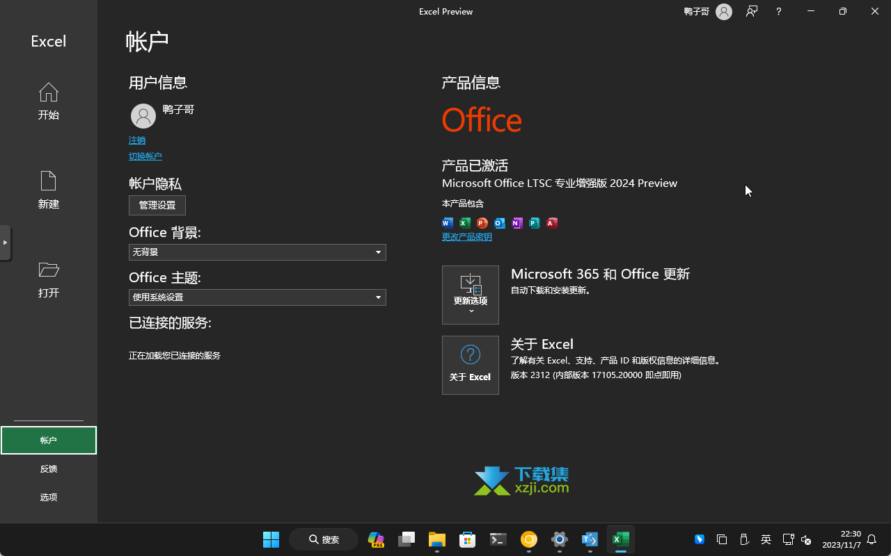The height and width of the screenshot is (556, 891).
Task: Click the USB device tray icon
Action: coord(744,539)
